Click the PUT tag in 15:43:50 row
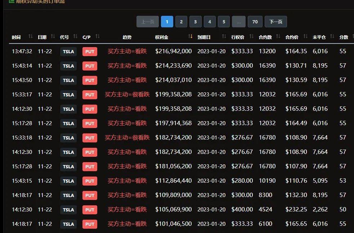The width and height of the screenshot is (354, 233). (90, 80)
